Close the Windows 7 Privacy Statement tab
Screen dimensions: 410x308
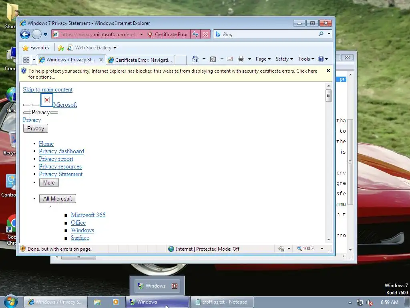[101, 60]
